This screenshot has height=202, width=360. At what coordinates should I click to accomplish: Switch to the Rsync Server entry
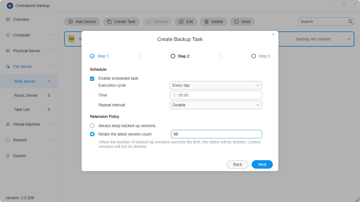26,95
